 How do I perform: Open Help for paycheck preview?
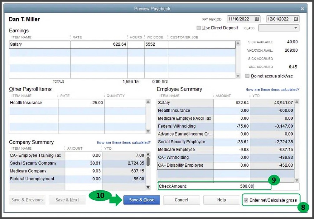tap(221, 200)
